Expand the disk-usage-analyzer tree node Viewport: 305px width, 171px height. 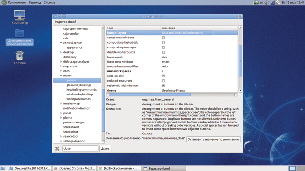pyautogui.click(x=61, y=61)
